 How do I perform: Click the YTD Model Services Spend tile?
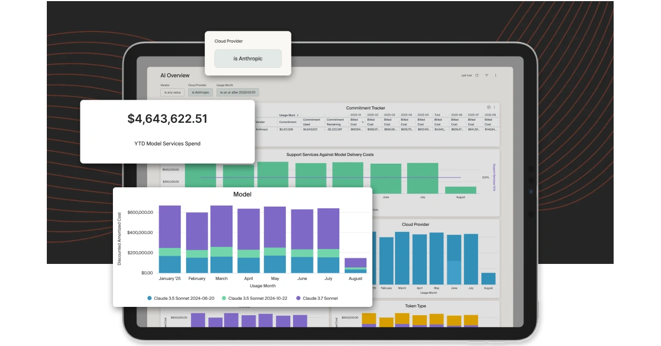point(167,131)
